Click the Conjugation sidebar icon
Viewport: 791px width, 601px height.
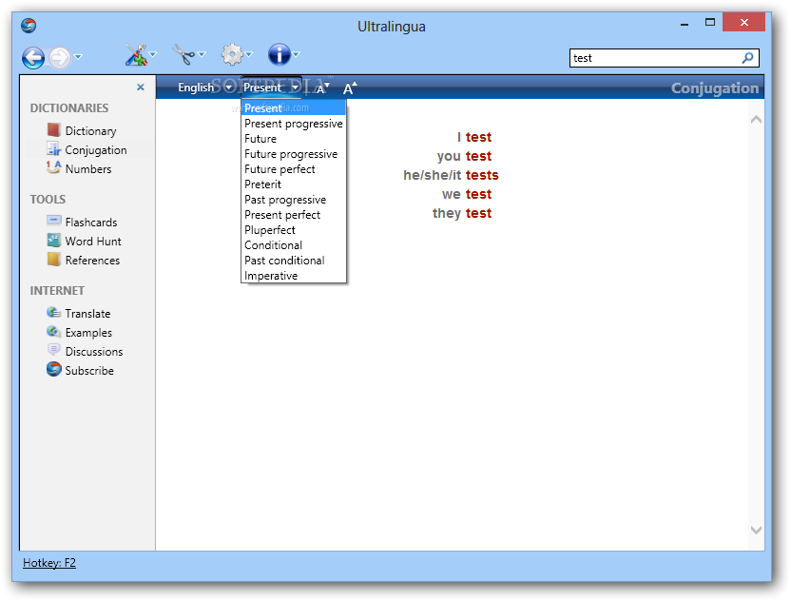click(x=53, y=149)
